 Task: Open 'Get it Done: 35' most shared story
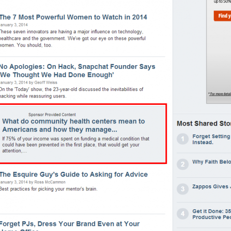click(x=212, y=214)
